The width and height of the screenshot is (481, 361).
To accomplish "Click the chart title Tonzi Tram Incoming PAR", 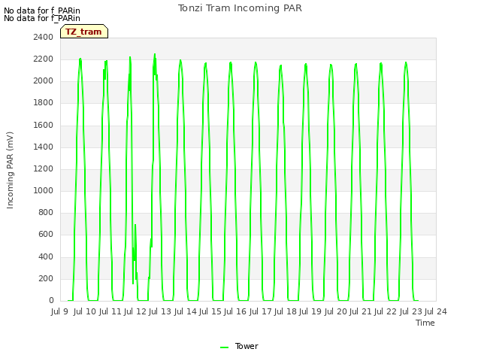I will coord(240,8).
